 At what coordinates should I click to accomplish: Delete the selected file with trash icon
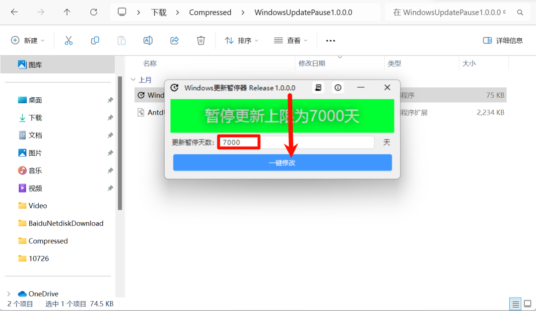pyautogui.click(x=201, y=40)
